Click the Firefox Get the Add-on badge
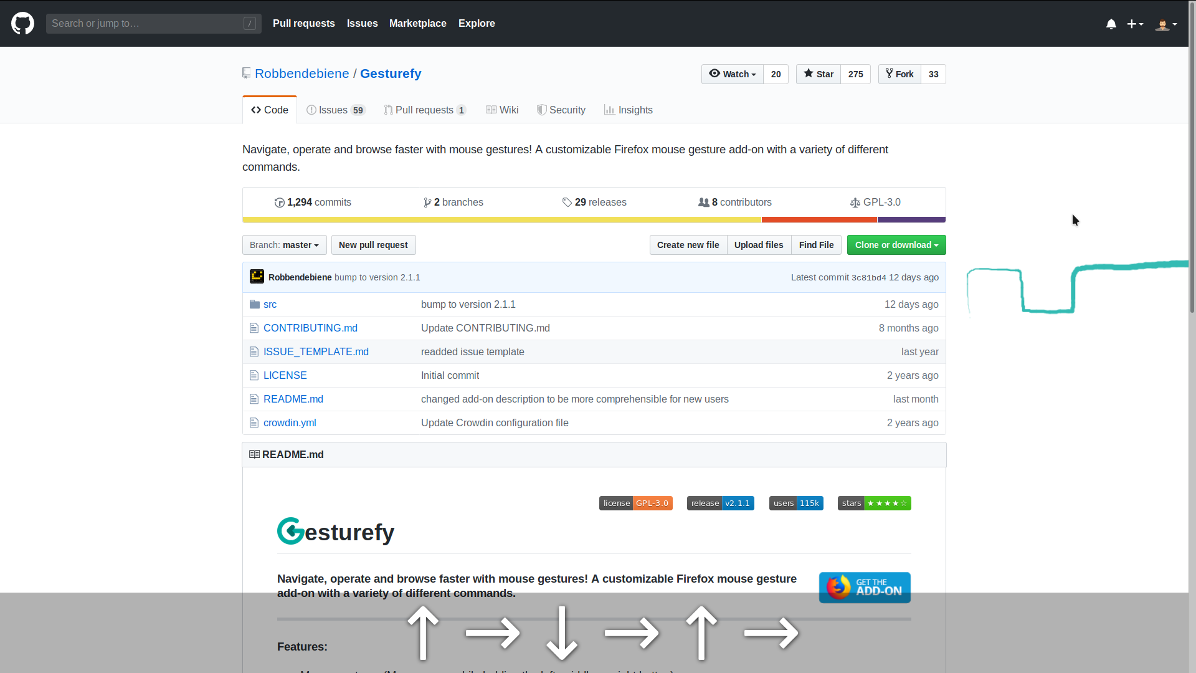1196x673 pixels. click(865, 588)
